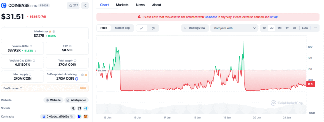Switch to candlestick chart view
The image size is (324, 122).
pos(153,28)
